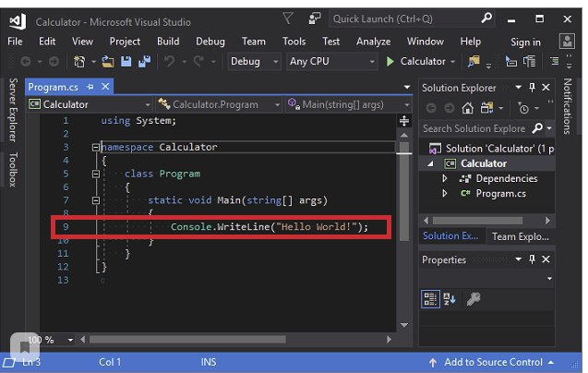Open the Toolbox side tab
The width and height of the screenshot is (588, 373).
coord(13,170)
